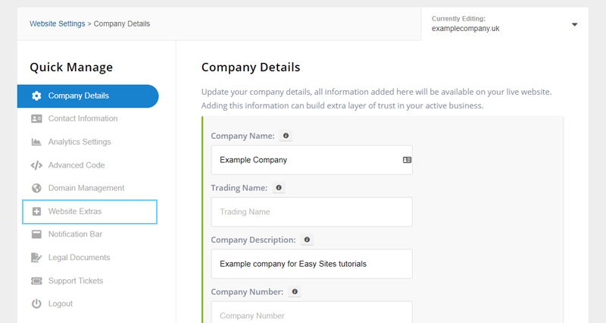Viewport: 606px width, 323px height.
Task: Click the Domain Management globe icon
Action: (36, 188)
